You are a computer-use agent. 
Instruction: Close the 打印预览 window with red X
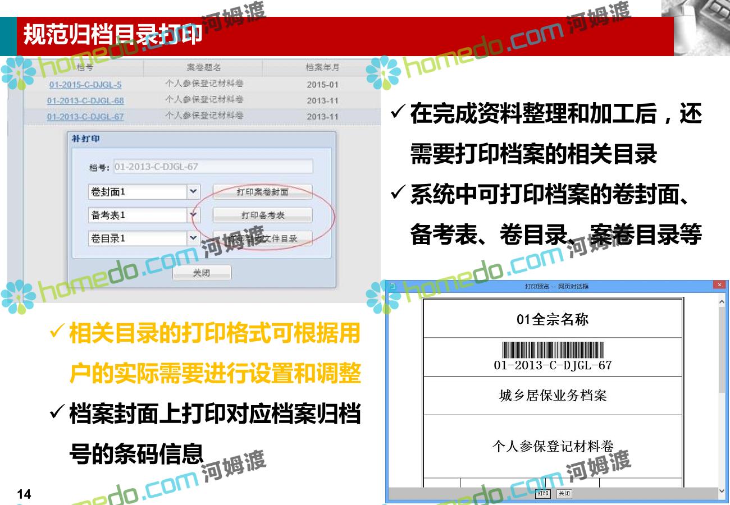click(719, 285)
